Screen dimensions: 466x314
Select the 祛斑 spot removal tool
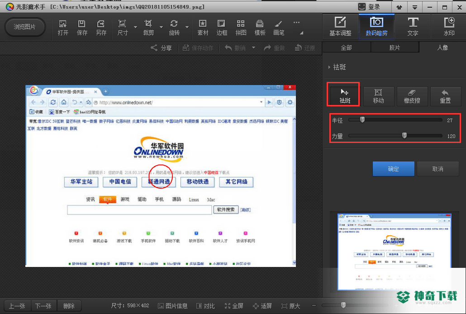(345, 96)
